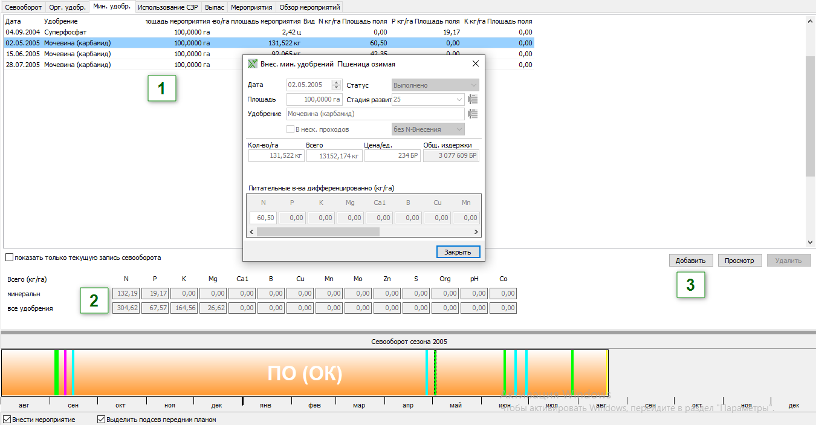Switch to the Мероприятия tab

(252, 7)
